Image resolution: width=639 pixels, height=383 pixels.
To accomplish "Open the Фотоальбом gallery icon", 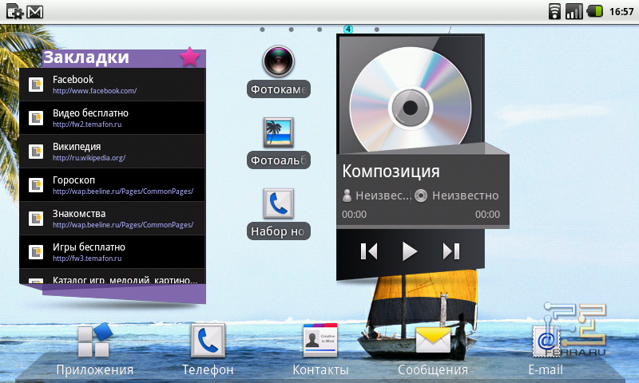I will point(279,133).
